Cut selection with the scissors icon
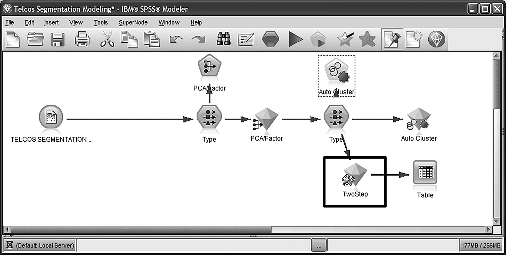 [x=107, y=40]
